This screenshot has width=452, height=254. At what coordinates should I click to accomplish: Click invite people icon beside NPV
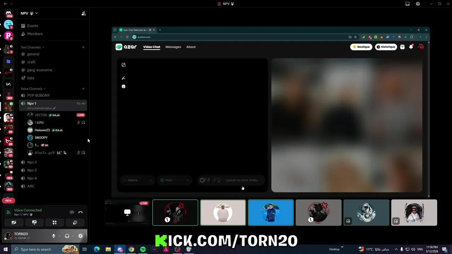click(84, 13)
